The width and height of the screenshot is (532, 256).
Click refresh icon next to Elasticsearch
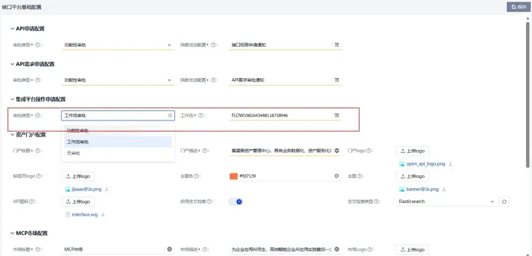[504, 201]
